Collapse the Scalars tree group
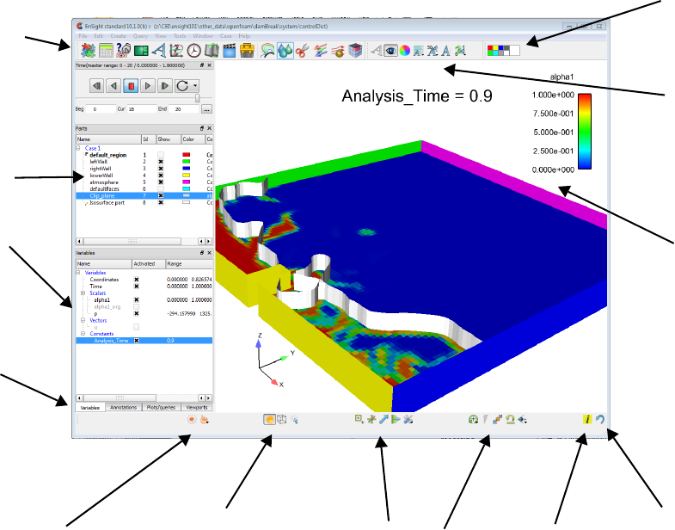This screenshot has height=530, width=675. pyautogui.click(x=83, y=293)
